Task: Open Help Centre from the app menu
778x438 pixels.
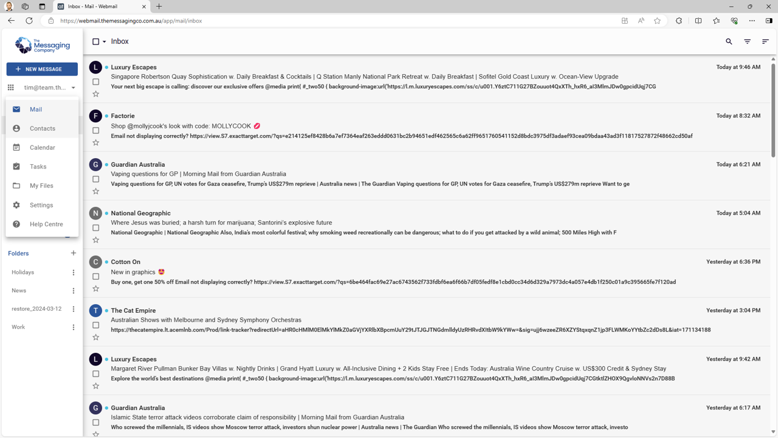Action: (x=42, y=224)
